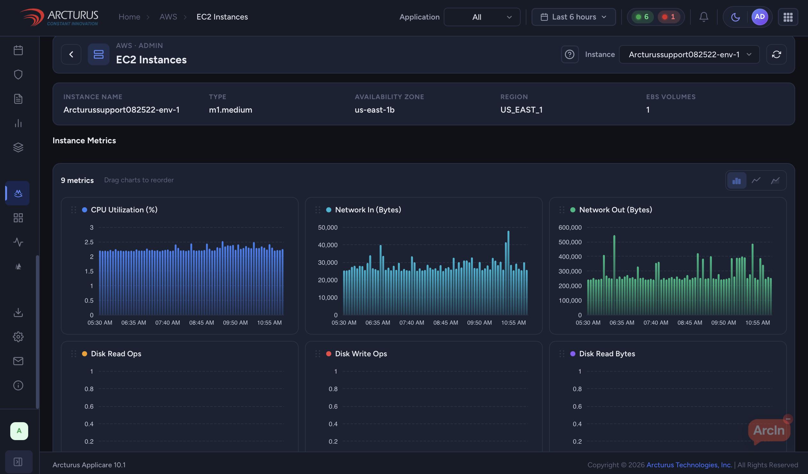This screenshot has height=474, width=808.
Task: Click the sidebar vertical scrollbar
Action: (37, 332)
